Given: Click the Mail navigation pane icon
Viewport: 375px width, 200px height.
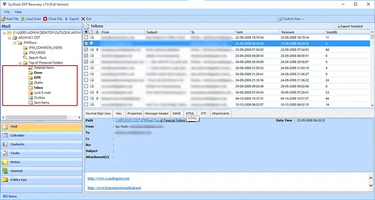Looking at the screenshot, I should tap(5, 126).
